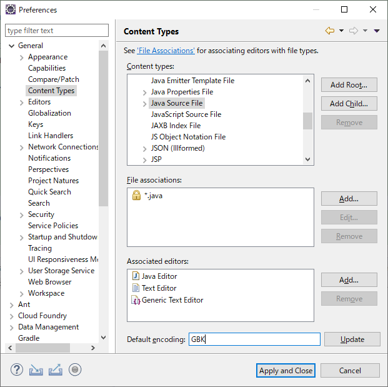
Task: Click the Export preferences icon
Action: click(56, 369)
